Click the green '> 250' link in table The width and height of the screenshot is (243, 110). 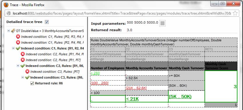click(x=95, y=73)
